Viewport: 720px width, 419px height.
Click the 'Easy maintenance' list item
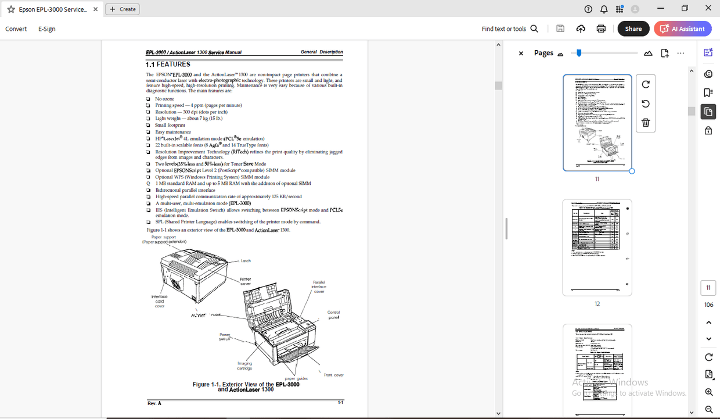[x=173, y=132]
